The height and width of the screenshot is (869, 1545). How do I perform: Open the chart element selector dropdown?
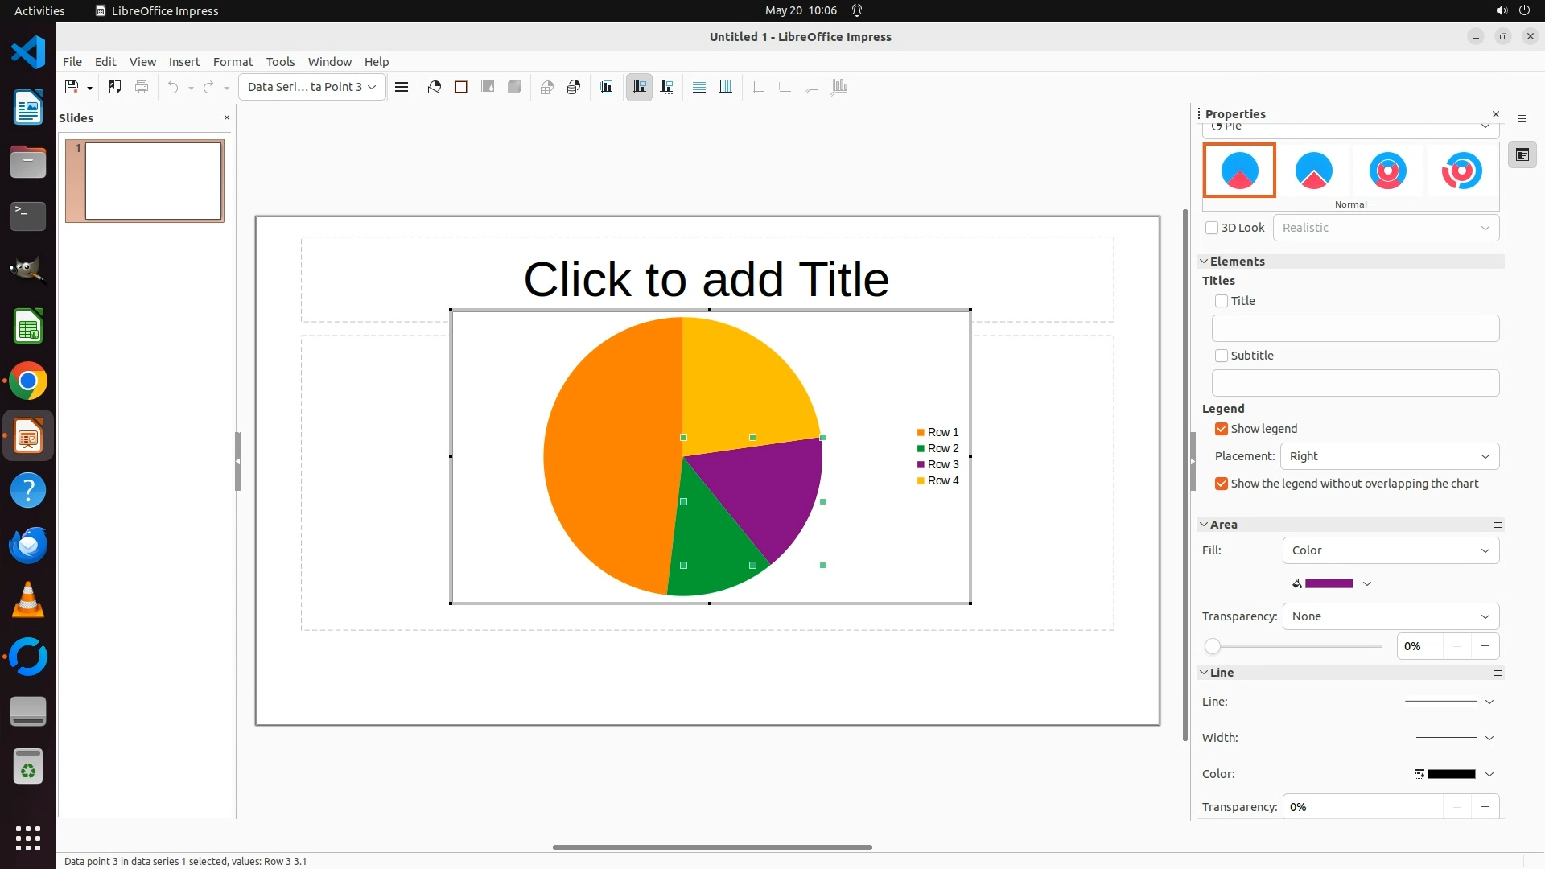[312, 87]
